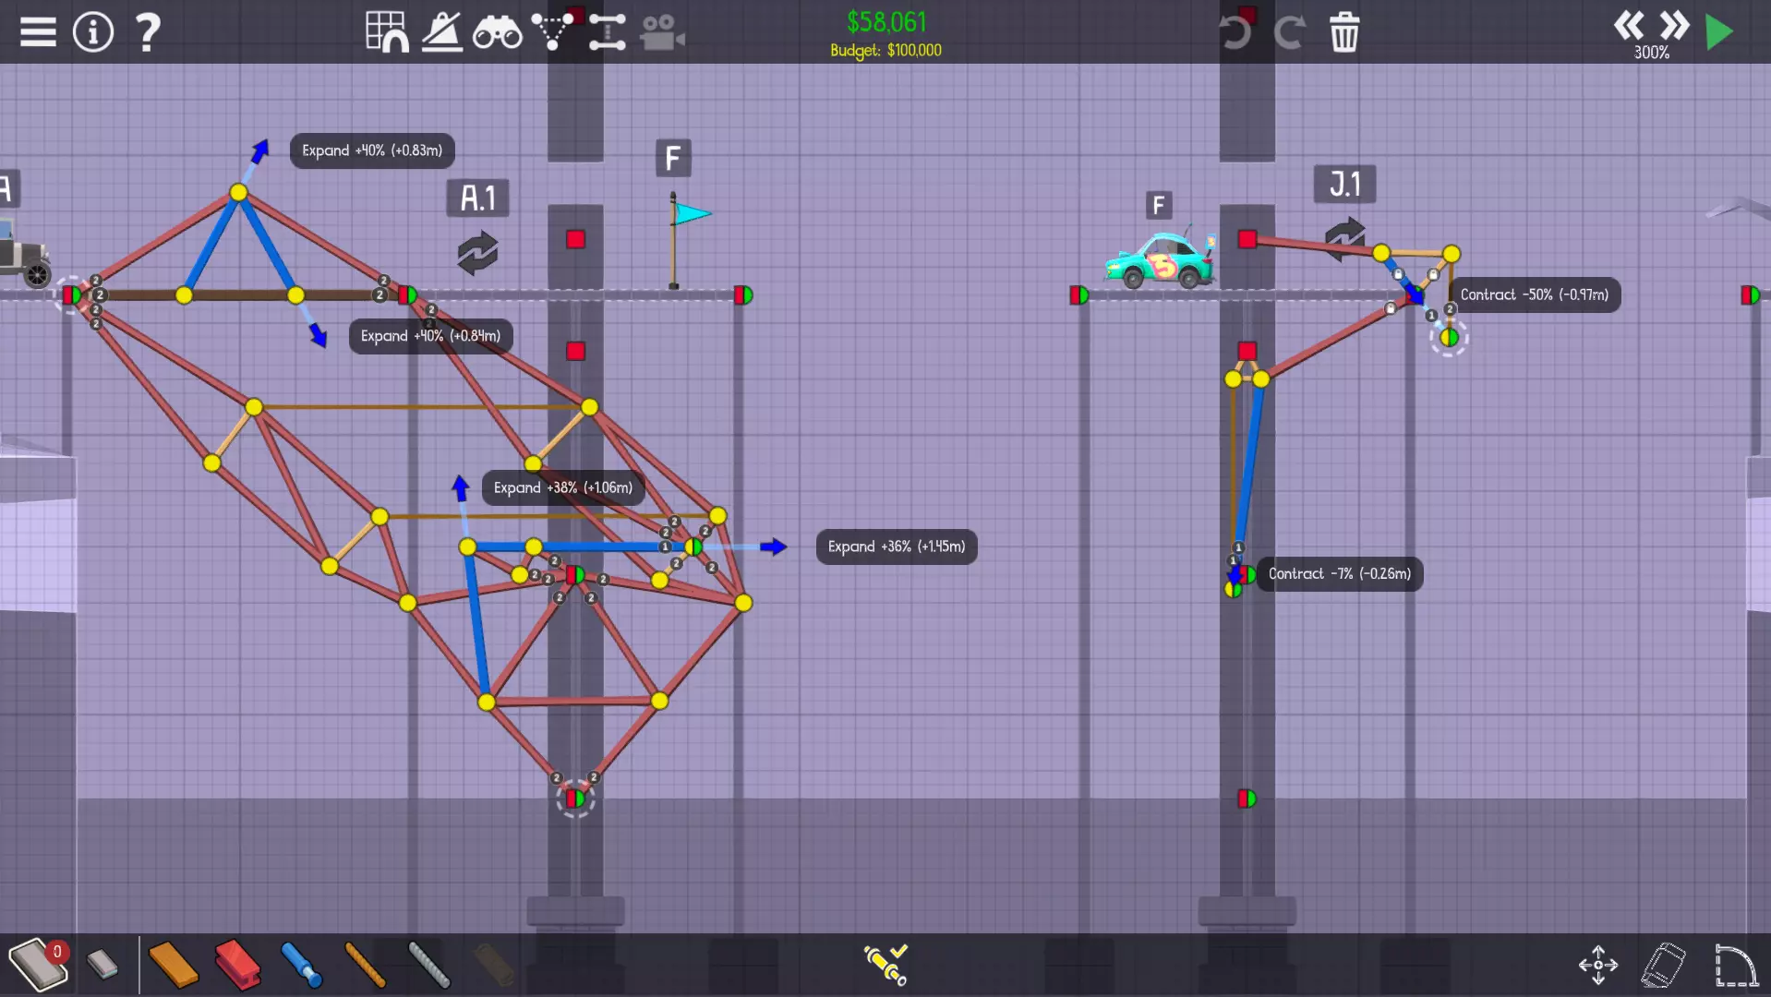This screenshot has height=997, width=1771.
Task: Activate the eraser tool in the bottom right
Action: 1663,965
